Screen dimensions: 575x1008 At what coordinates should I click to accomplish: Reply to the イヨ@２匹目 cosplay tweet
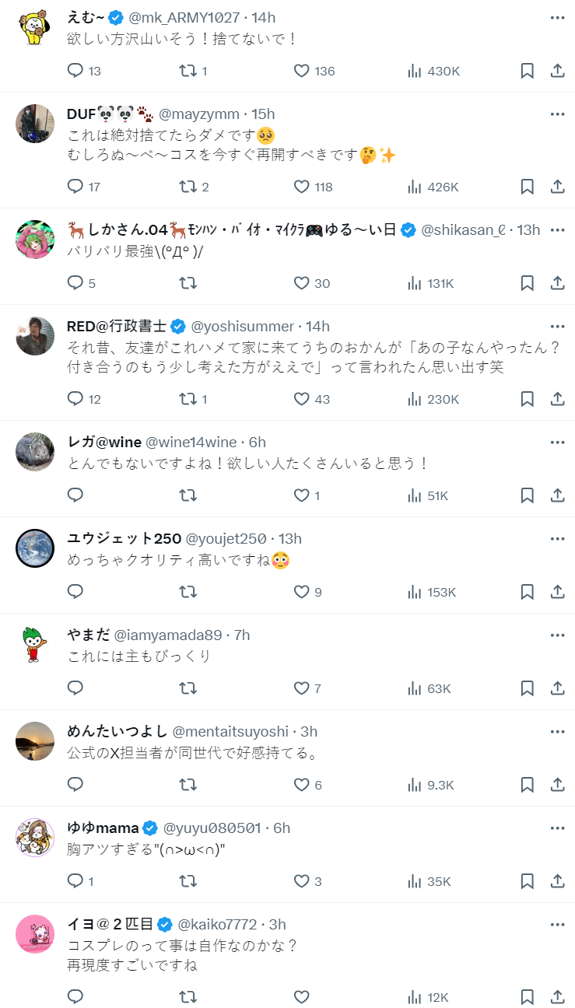pos(75,997)
